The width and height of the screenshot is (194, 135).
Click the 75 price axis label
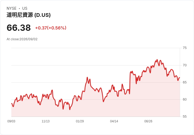[185, 48]
